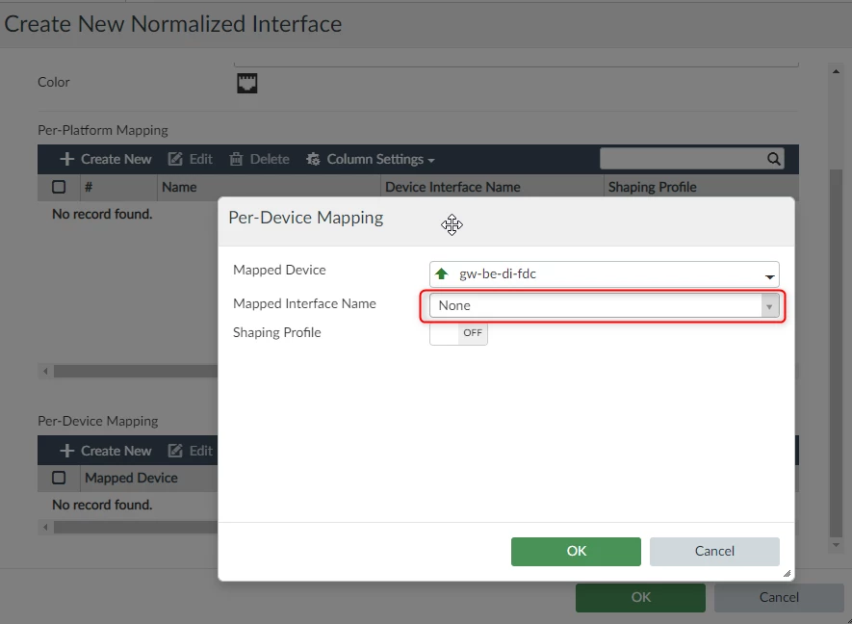Cancel the Per-Device Mapping dialog

[714, 551]
